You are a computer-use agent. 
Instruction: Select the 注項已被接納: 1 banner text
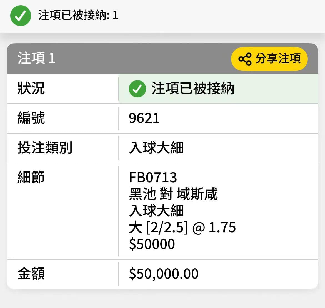click(78, 15)
